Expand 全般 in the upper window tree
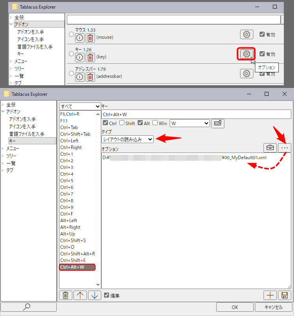The image size is (294, 316). pyautogui.click(x=11, y=17)
